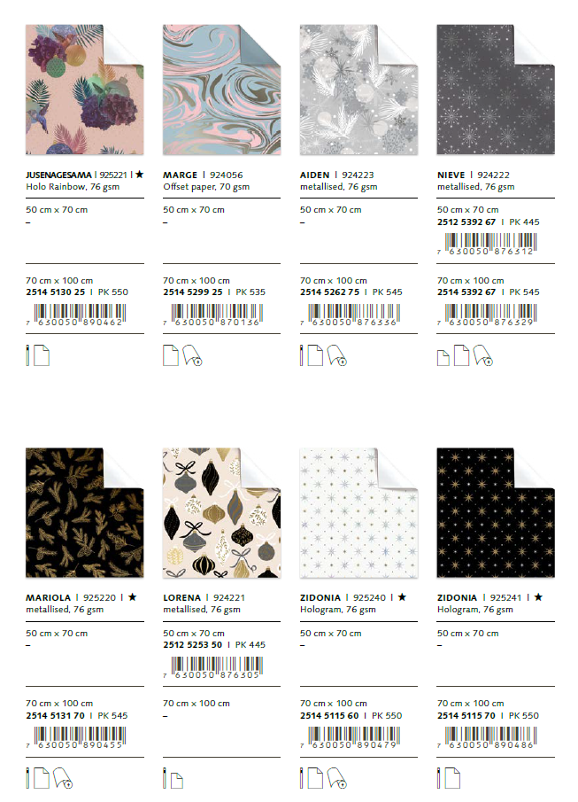Click the star beside MARIOLA 925220
578x802 pixels.
point(133,597)
